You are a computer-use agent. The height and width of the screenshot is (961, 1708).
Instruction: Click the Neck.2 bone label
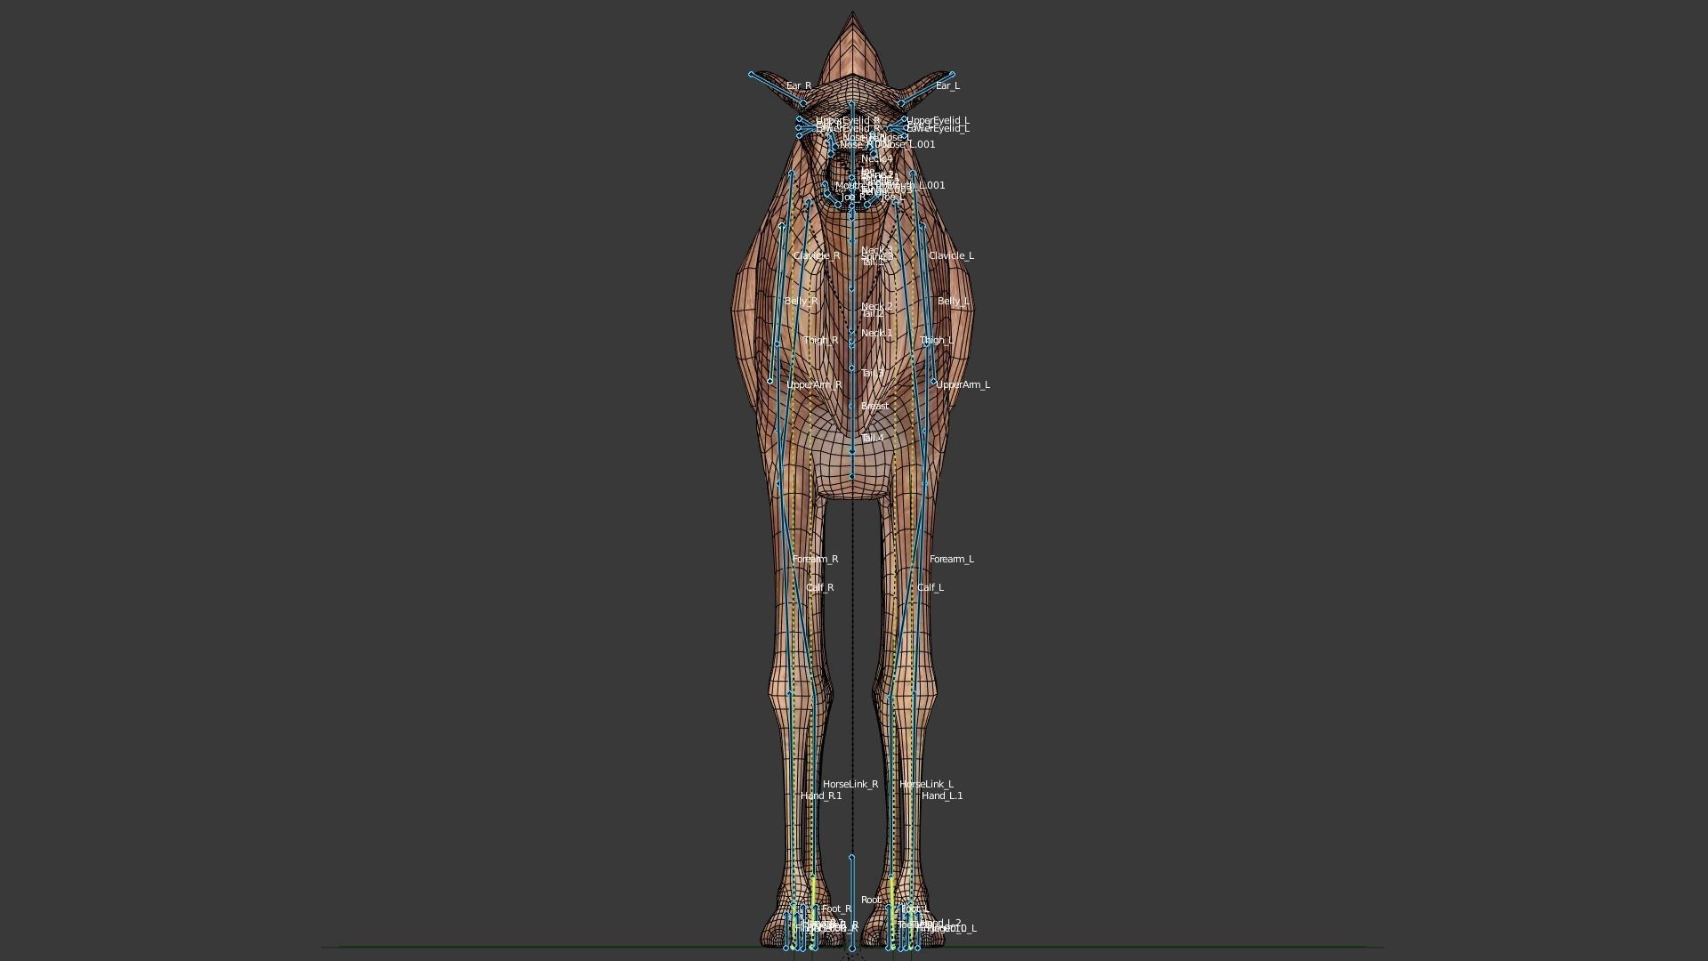(x=876, y=306)
